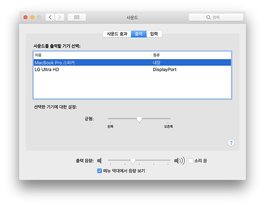Select MacBook Pro 스피커 output device
This screenshot has width=265, height=207.
tap(132, 62)
